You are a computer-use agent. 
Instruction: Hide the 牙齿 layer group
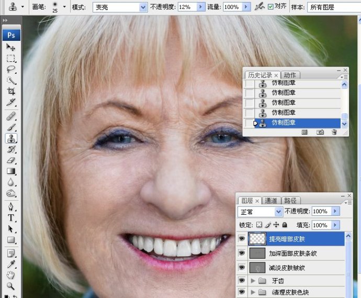pyautogui.click(x=242, y=280)
